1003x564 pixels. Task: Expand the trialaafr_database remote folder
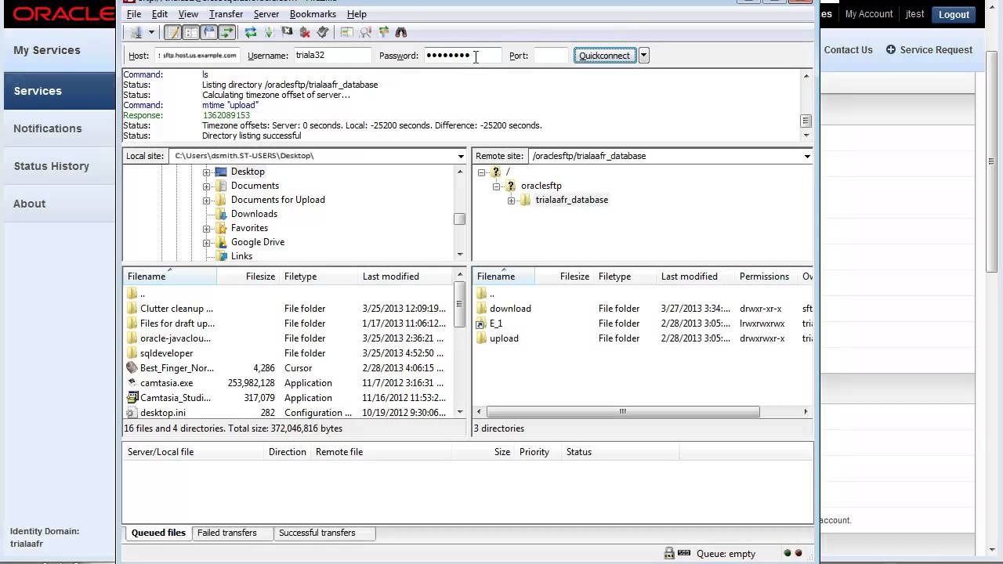pyautogui.click(x=511, y=200)
